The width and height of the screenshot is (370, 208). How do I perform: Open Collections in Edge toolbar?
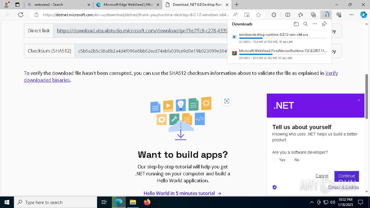pos(313,15)
